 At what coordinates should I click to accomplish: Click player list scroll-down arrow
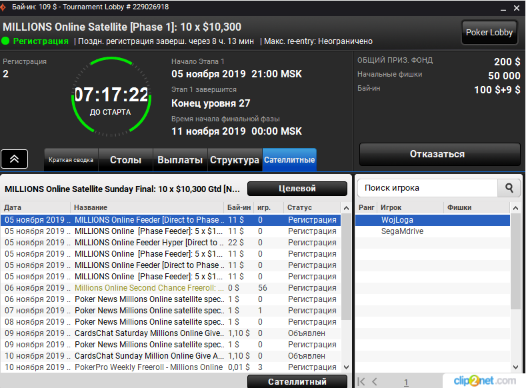pos(515,367)
